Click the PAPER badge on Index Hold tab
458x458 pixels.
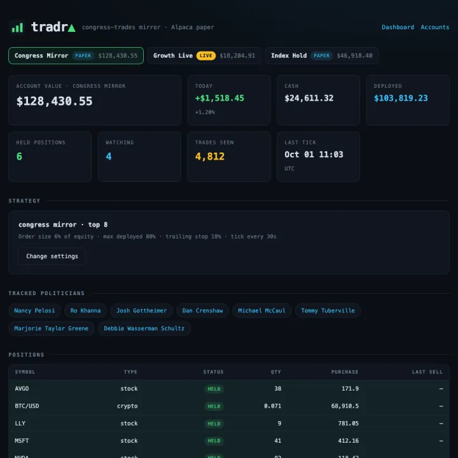(x=322, y=55)
